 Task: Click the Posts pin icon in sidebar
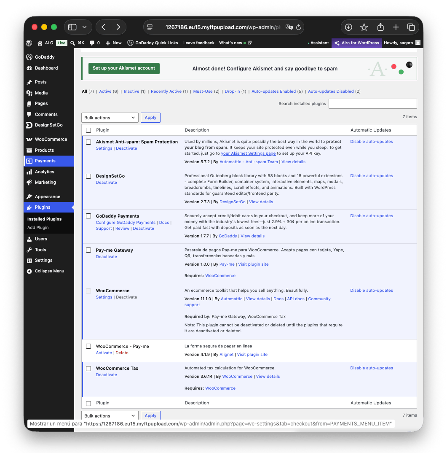[29, 82]
